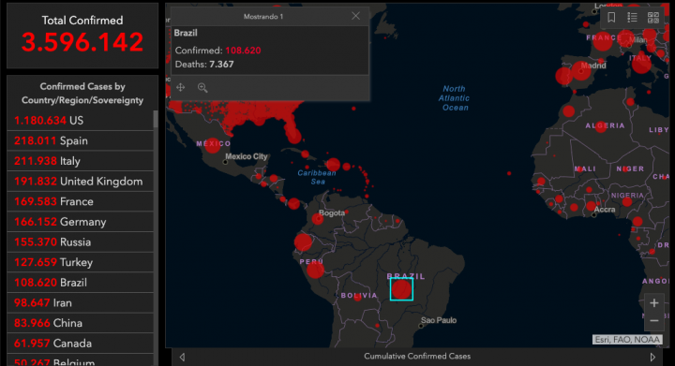Click the pan icon in Brazil popup
675x366 pixels.
coord(180,88)
